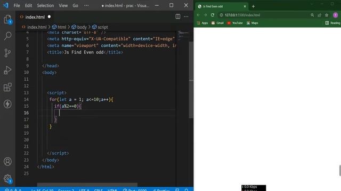
Task: Click the Chrome address bar URL
Action: [242, 15]
